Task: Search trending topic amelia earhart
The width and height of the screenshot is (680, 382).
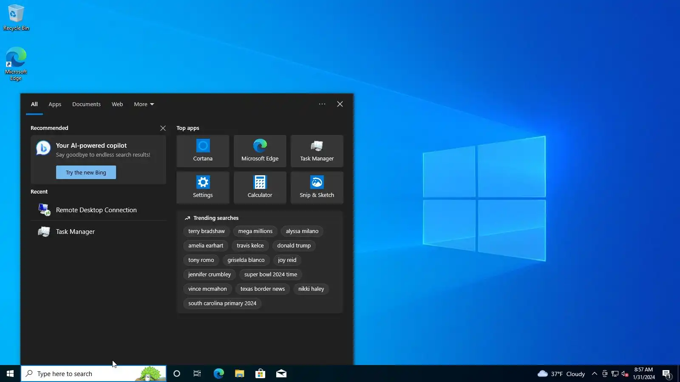Action: [x=206, y=246]
